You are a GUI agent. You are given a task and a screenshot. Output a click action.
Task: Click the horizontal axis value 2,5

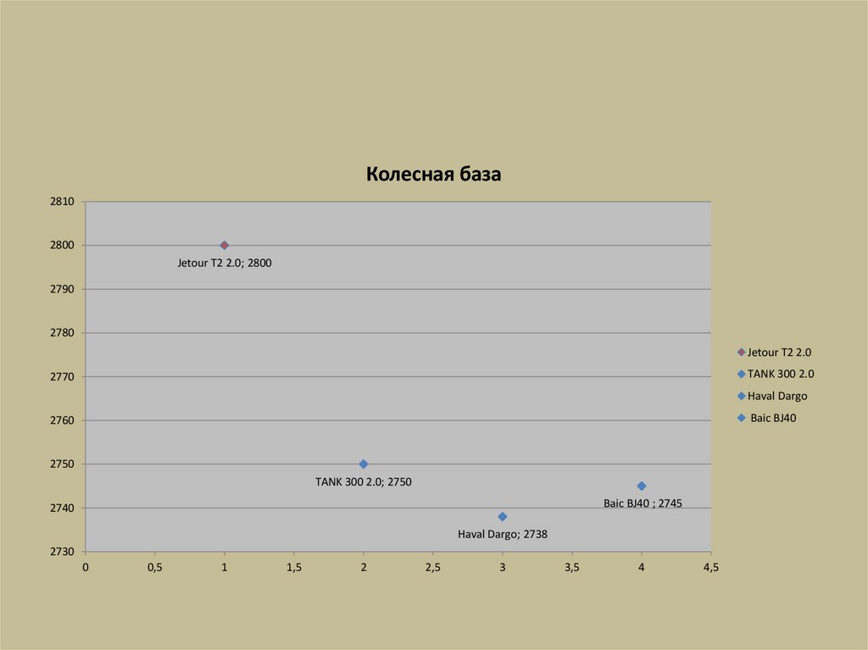pyautogui.click(x=433, y=568)
